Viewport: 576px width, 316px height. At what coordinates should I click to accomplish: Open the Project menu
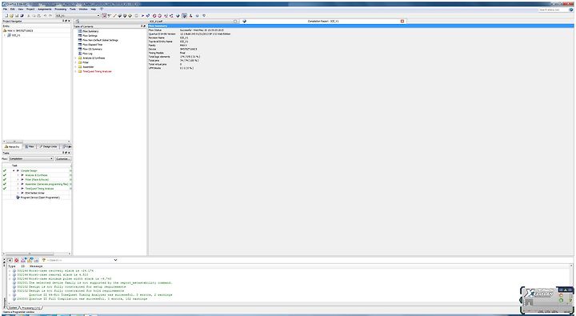click(x=30, y=9)
